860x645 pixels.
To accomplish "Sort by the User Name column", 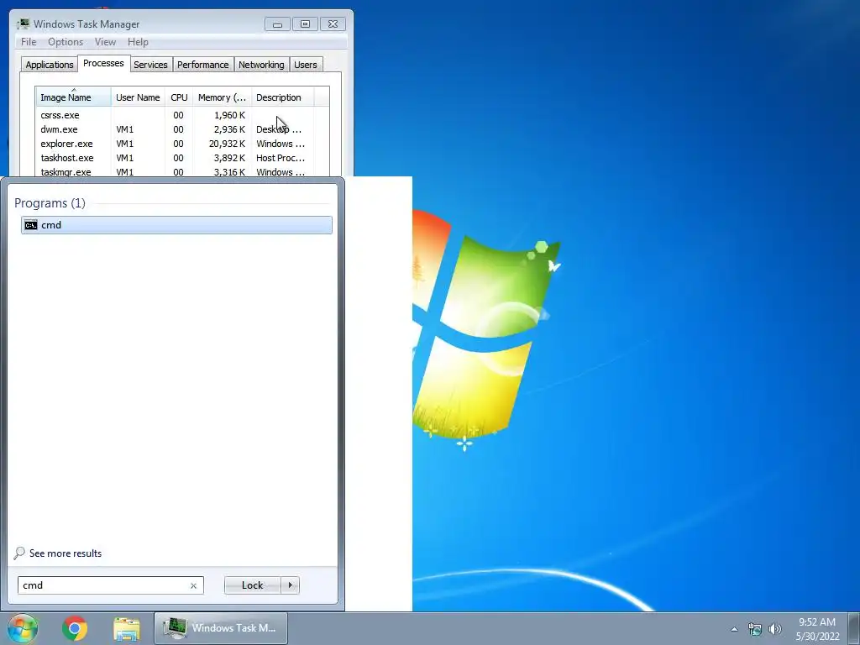I will point(138,97).
